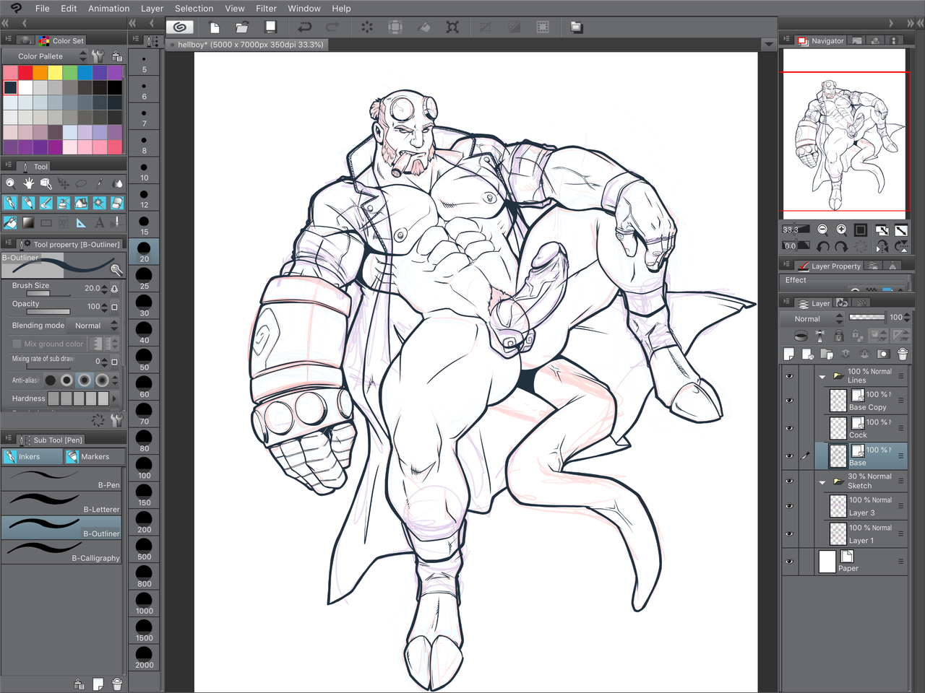Choose brush size preset 2000

pos(145,657)
